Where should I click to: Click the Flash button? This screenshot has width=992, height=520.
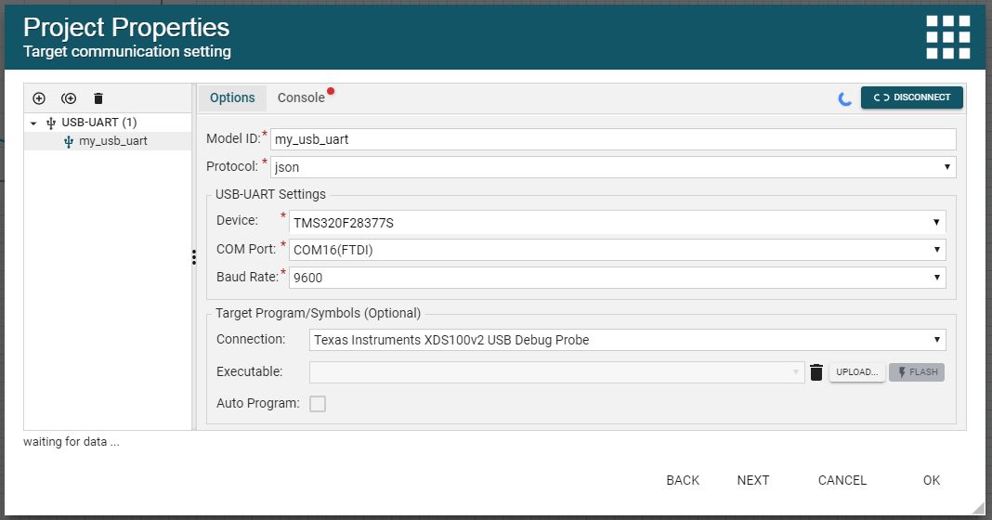(x=917, y=372)
